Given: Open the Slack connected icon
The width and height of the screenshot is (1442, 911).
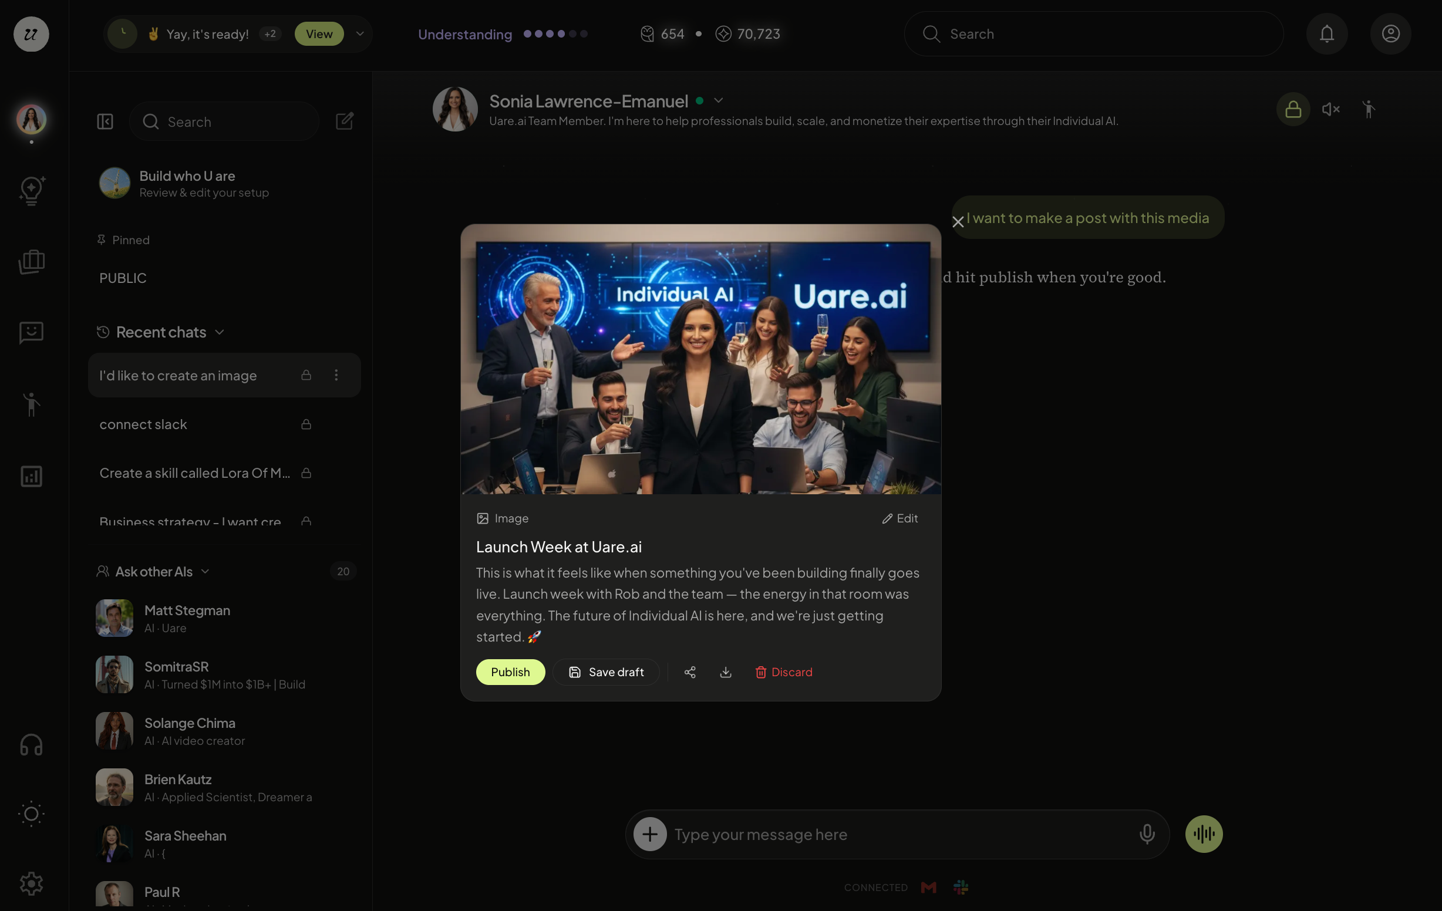Looking at the screenshot, I should click(x=961, y=887).
